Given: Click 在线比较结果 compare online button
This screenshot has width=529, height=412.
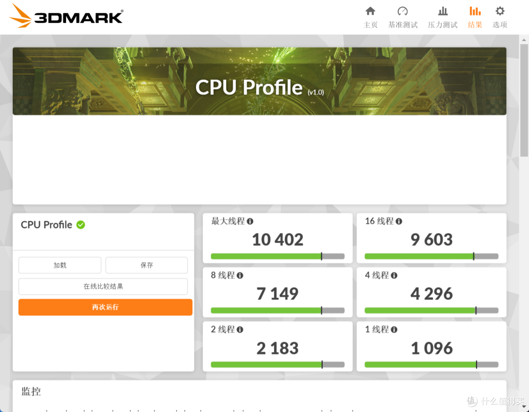Looking at the screenshot, I should [x=103, y=287].
